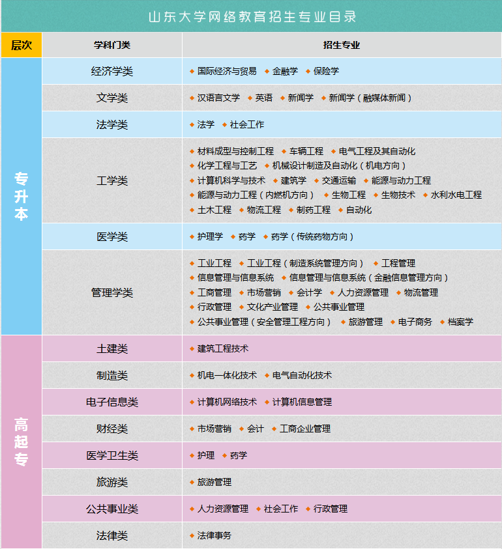Click 信息管理与信息系统（金融信息管理方向）
The height and width of the screenshot is (549, 502).
coord(369,277)
